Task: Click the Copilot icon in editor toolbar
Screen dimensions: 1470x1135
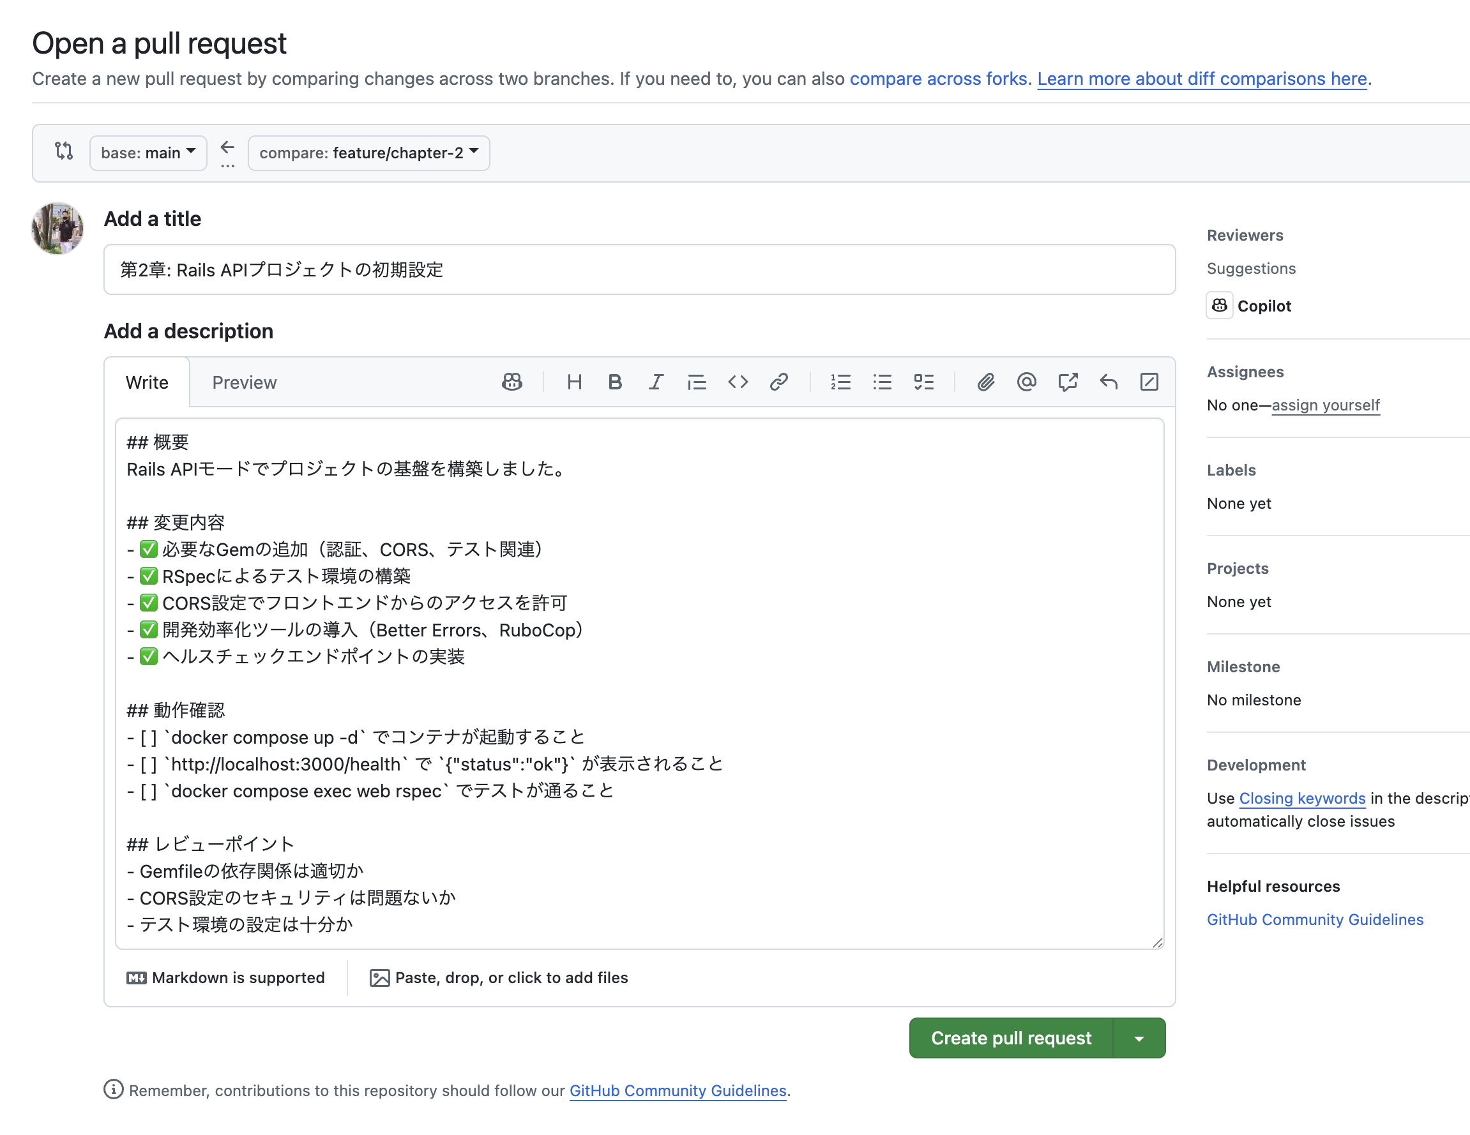Action: [511, 382]
